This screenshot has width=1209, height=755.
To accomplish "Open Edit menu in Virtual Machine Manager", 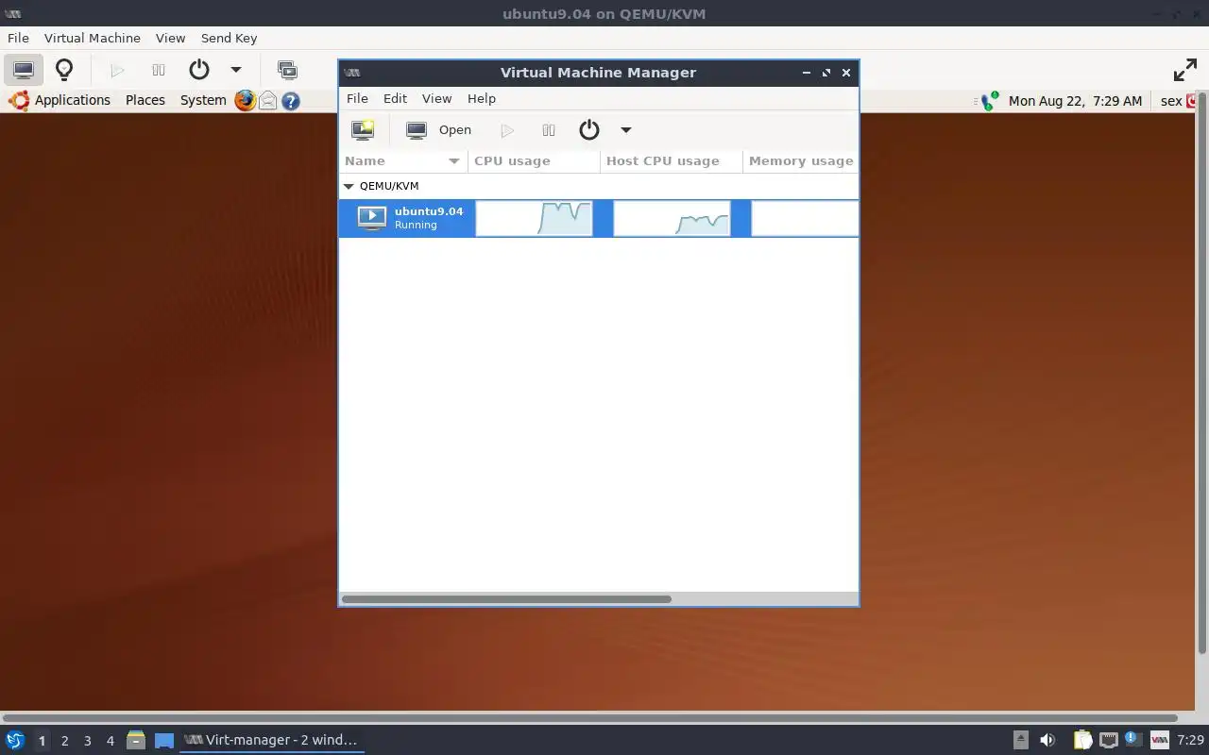I will coord(395,98).
